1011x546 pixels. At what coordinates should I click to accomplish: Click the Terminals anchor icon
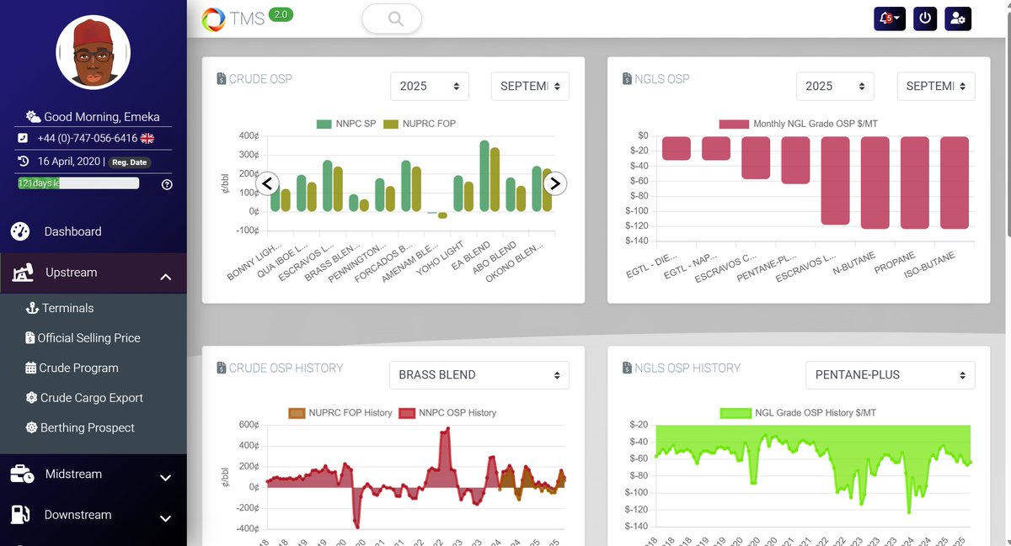(x=33, y=308)
